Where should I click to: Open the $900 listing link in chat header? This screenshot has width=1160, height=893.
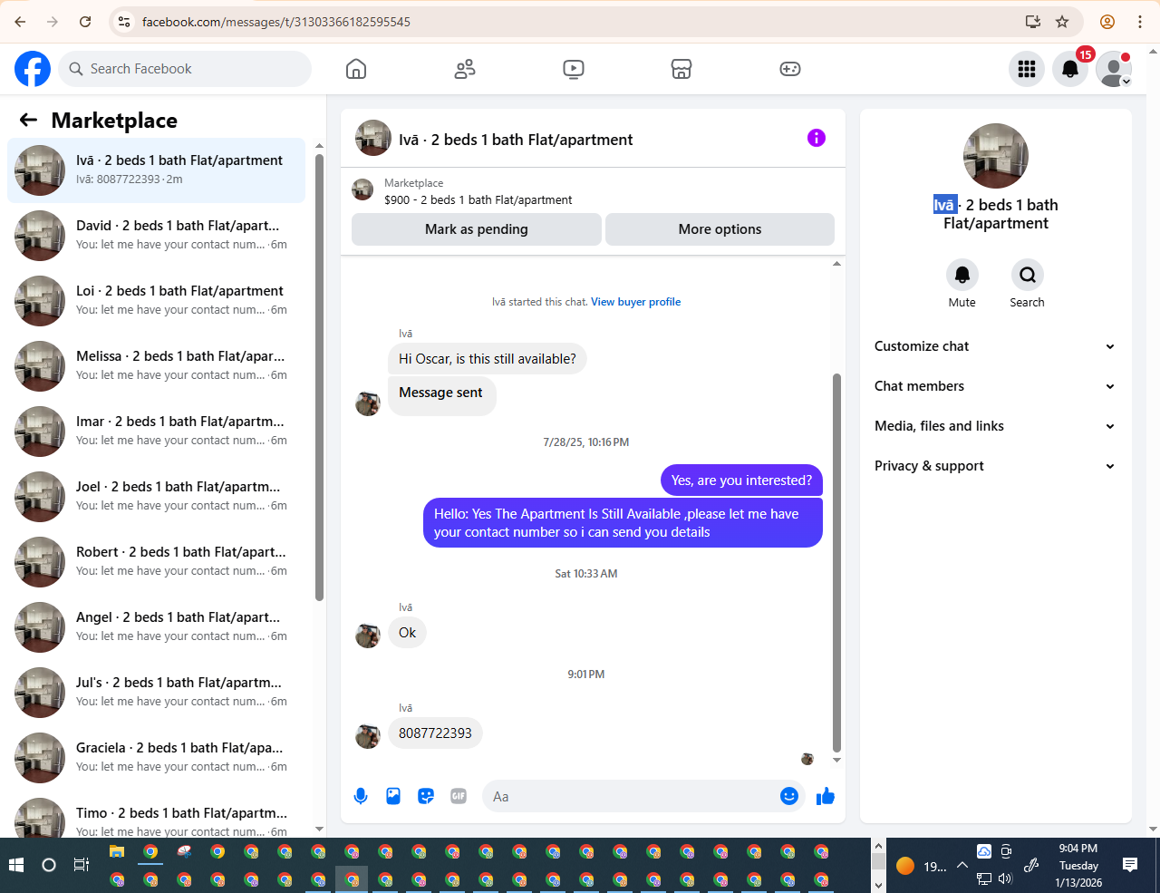point(478,200)
